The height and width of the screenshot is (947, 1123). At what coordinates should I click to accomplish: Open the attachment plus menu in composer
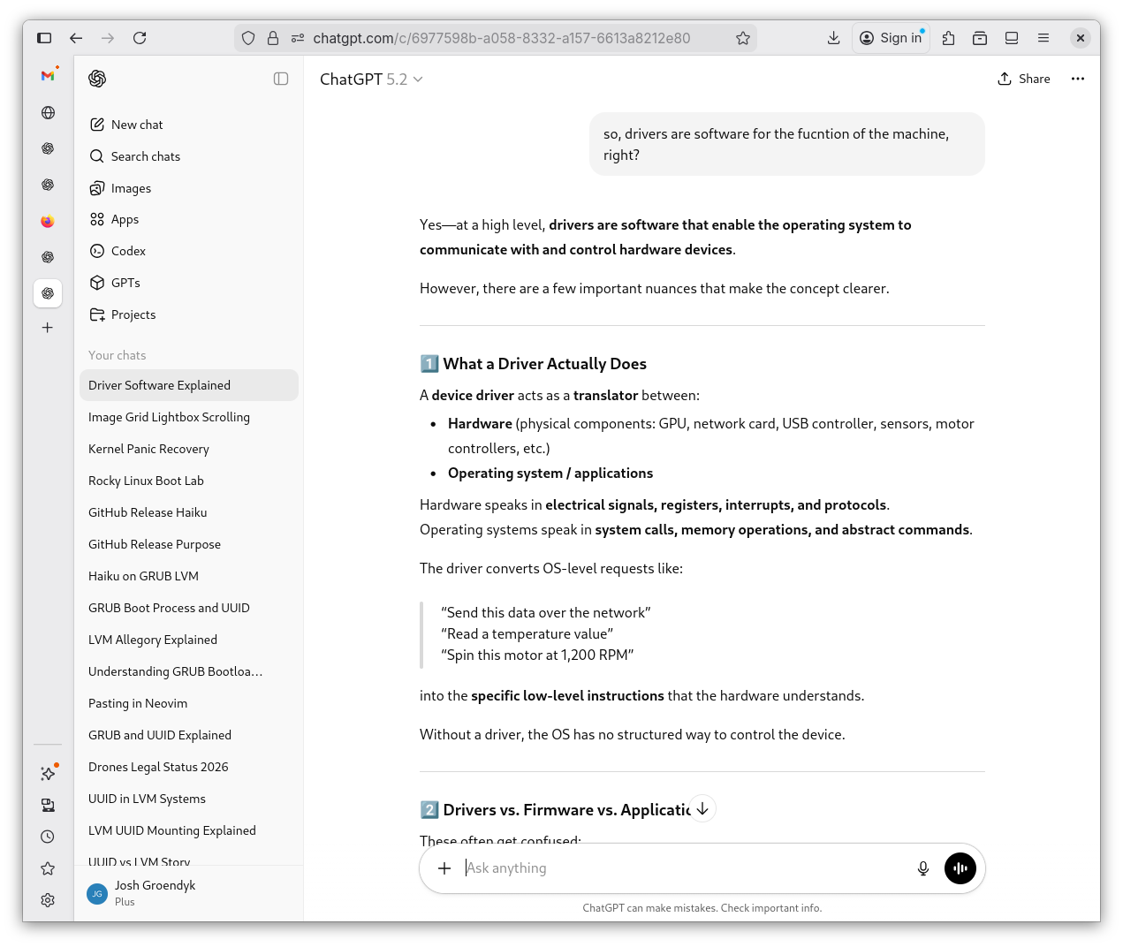[x=444, y=868]
